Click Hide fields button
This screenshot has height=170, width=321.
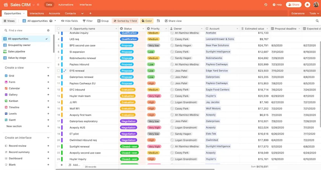[x=70, y=21]
